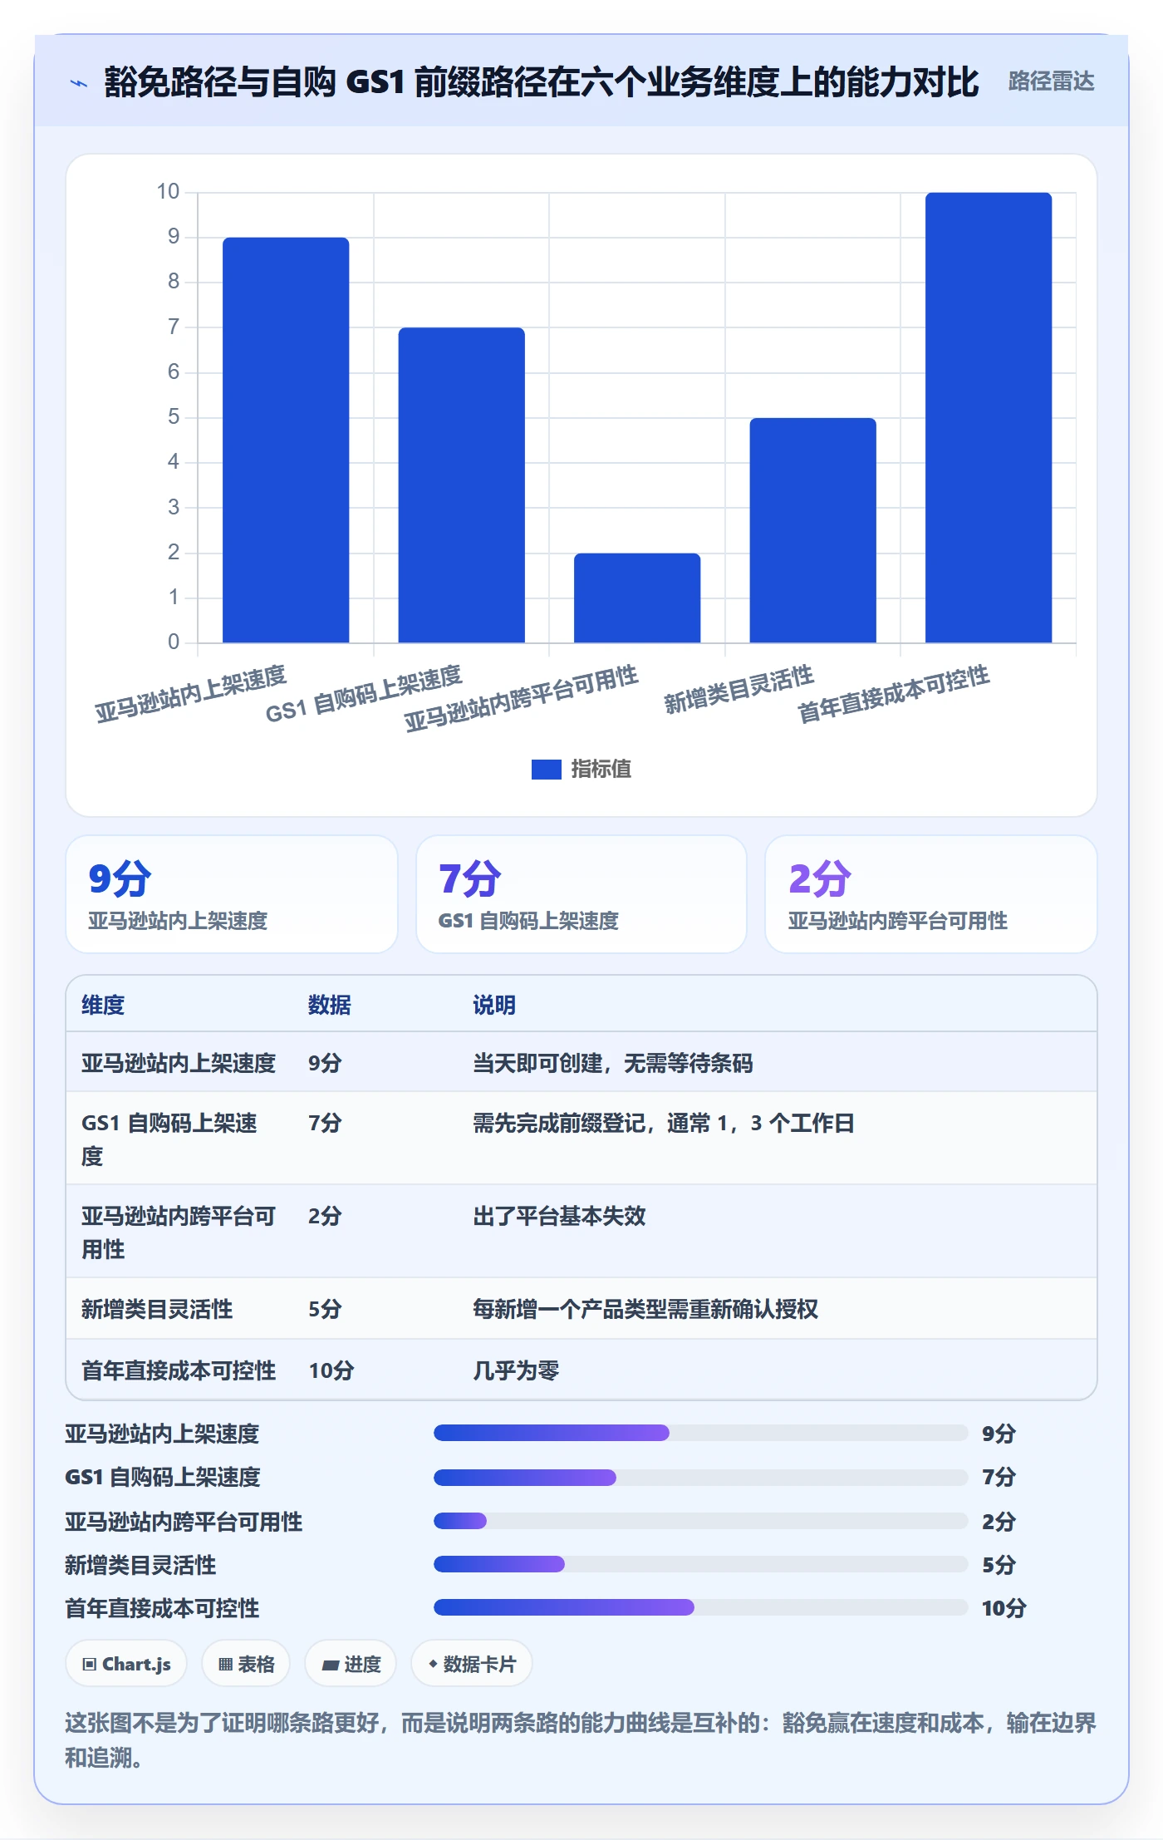Select the 9分 data card
1163x1840 pixels.
point(232,894)
